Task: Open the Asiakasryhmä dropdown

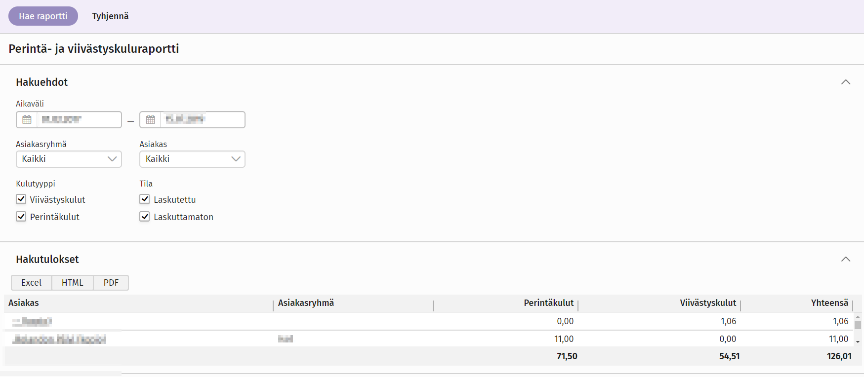Action: (x=69, y=159)
